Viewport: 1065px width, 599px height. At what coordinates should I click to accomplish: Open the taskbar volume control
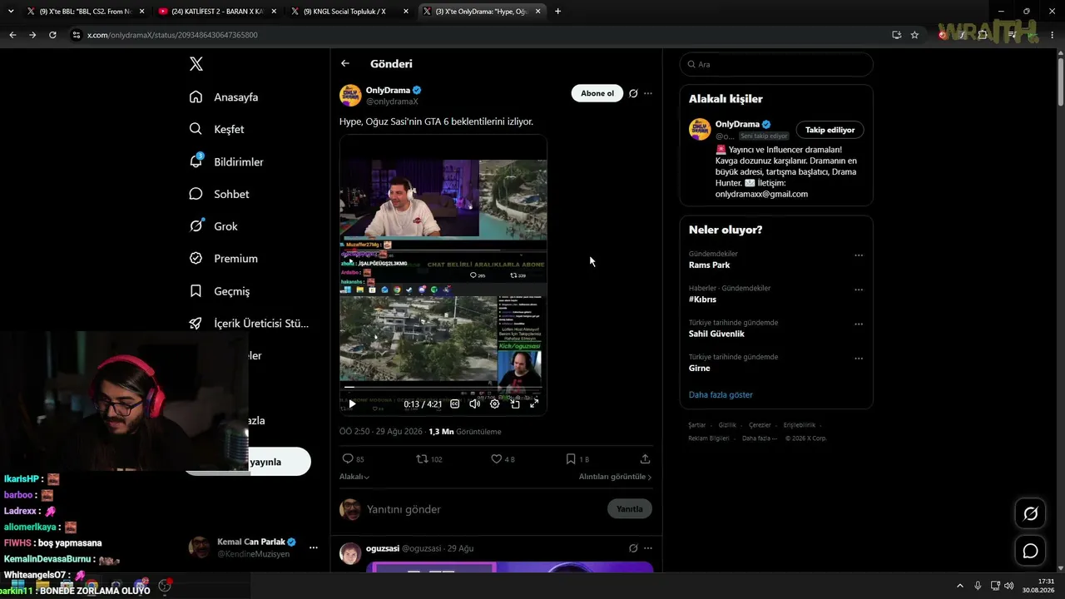(1008, 586)
